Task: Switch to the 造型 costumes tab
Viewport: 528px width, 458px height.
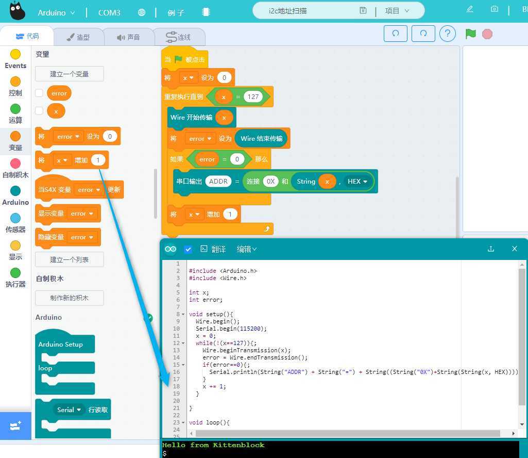Action: pos(78,37)
